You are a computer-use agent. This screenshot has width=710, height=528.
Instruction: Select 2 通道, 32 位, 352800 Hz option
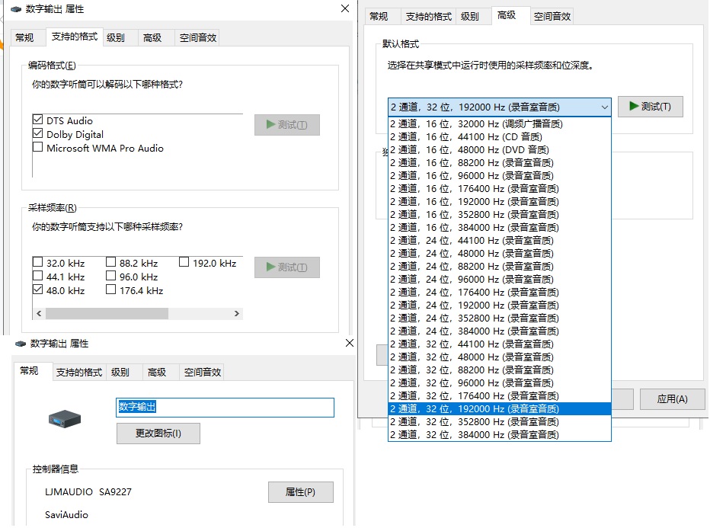click(500, 421)
